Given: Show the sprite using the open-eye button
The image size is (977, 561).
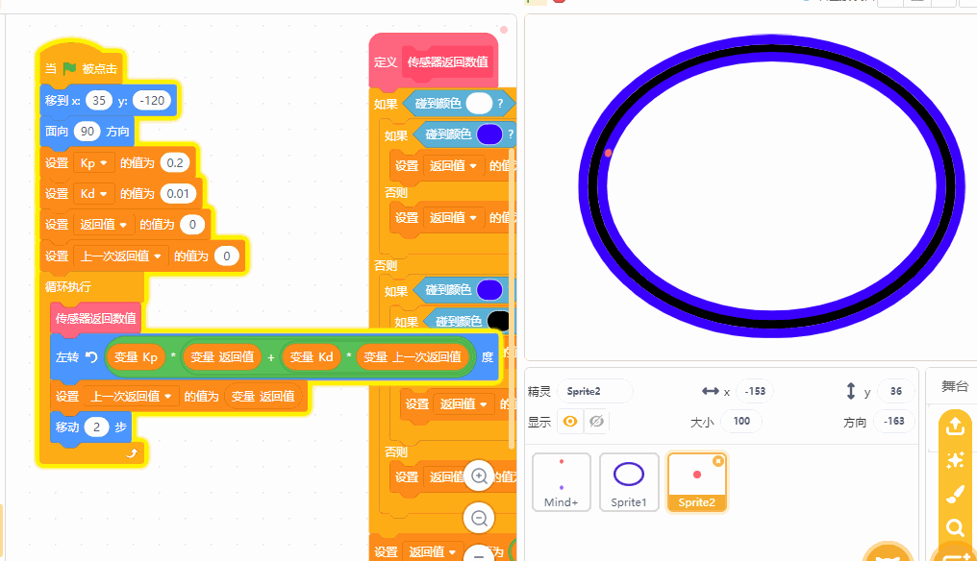Looking at the screenshot, I should click(x=569, y=422).
